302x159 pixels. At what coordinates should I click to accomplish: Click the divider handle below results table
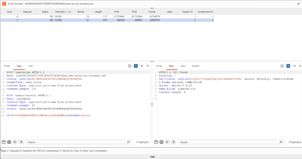pyautogui.click(x=152, y=61)
